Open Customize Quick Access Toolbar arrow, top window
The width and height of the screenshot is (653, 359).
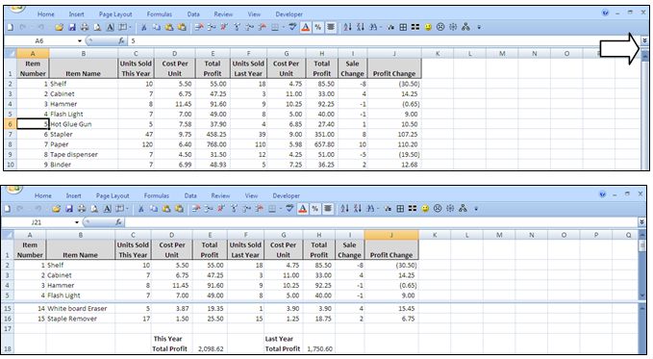479,28
